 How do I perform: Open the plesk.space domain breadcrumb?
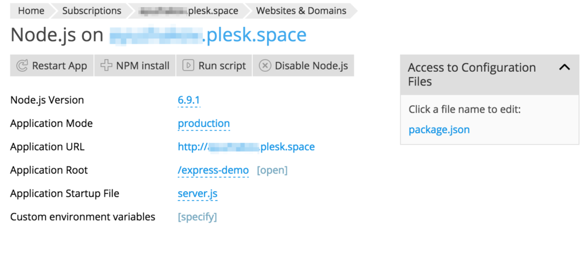[188, 11]
